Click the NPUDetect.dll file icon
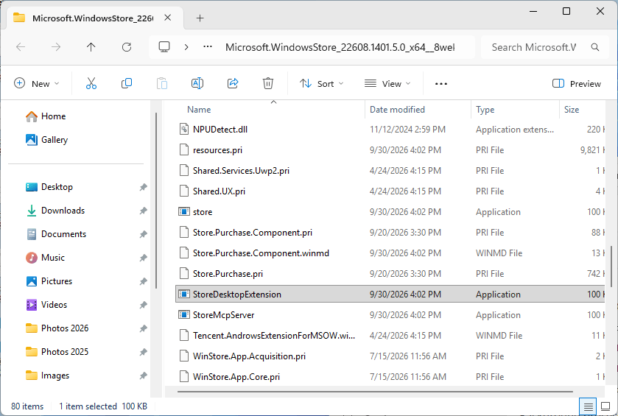The image size is (618, 416). pos(184,129)
